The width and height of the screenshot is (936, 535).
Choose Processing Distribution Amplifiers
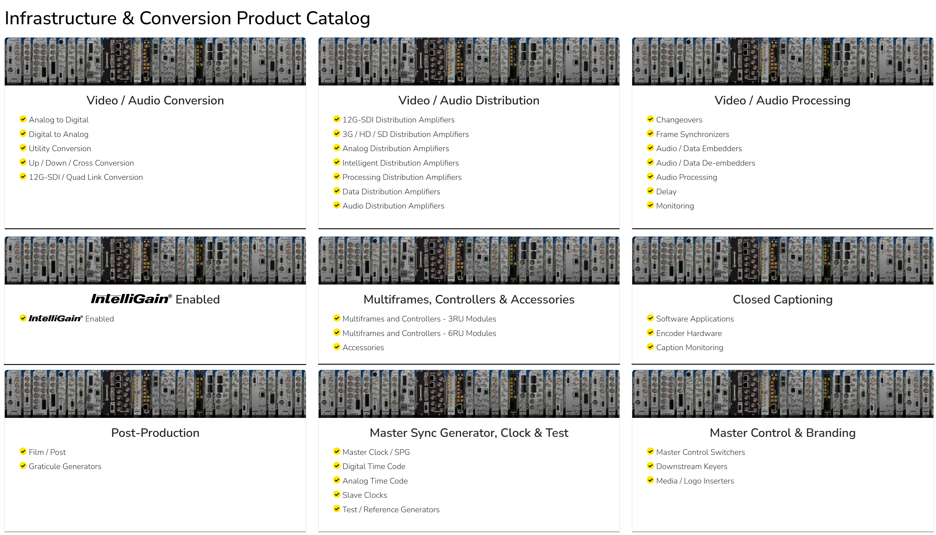pyautogui.click(x=402, y=177)
